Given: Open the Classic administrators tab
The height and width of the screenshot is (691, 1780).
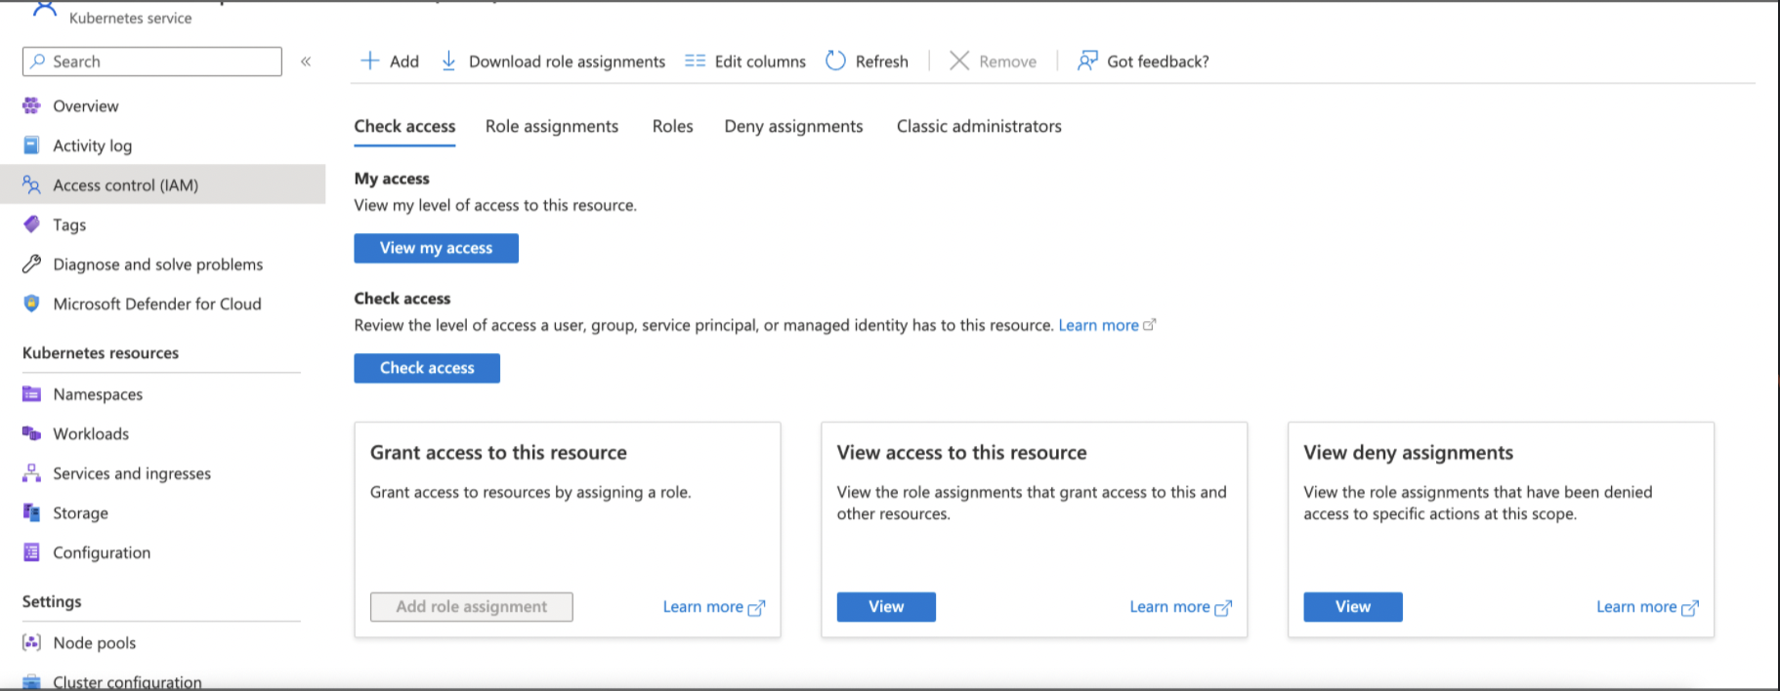Looking at the screenshot, I should coord(979,126).
